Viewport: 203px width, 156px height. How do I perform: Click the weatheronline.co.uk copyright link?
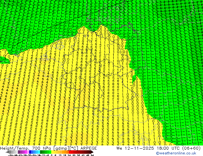pyautogui.click(x=176, y=153)
